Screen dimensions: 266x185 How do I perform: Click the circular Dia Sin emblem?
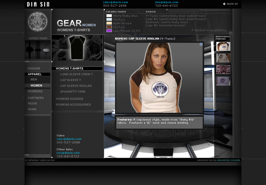(37, 22)
